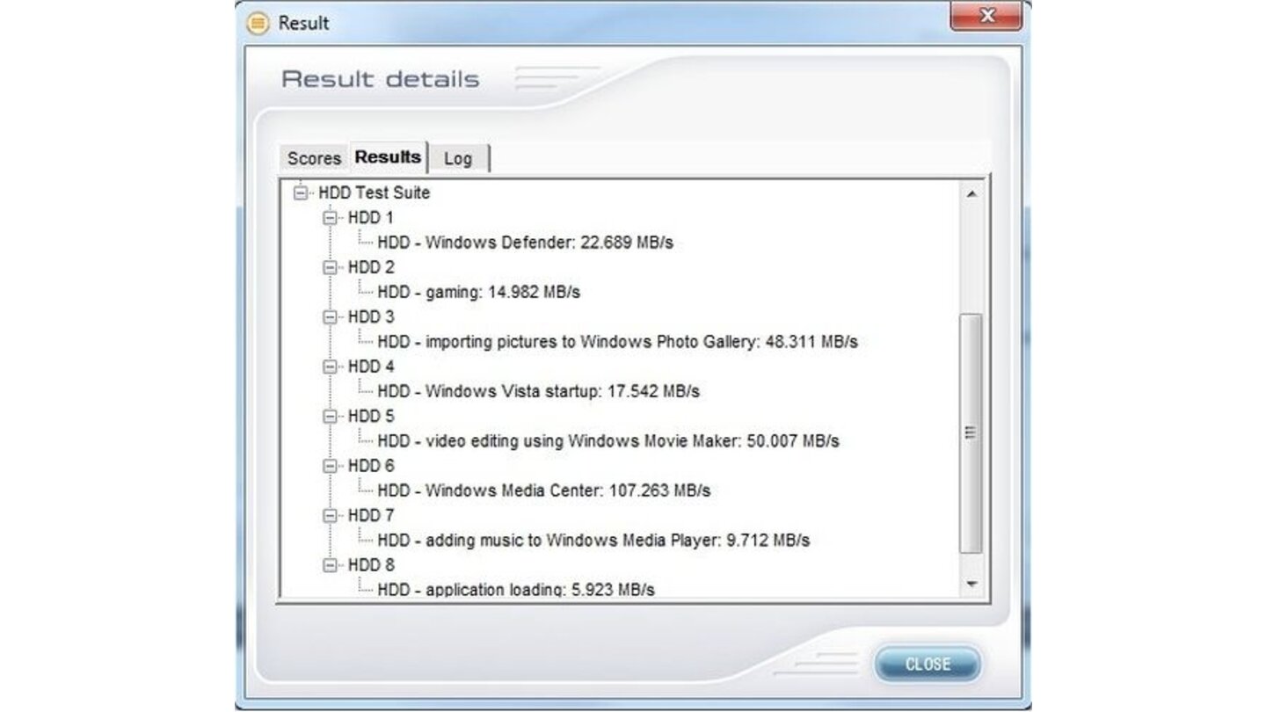Viewport: 1266px width, 712px height.
Task: Close the Result window with X
Action: (986, 16)
